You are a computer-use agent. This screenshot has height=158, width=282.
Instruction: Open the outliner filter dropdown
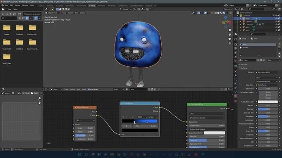click(275, 9)
